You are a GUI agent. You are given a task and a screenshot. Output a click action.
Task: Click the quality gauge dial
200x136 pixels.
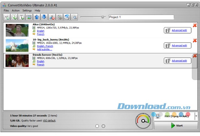click(143, 121)
